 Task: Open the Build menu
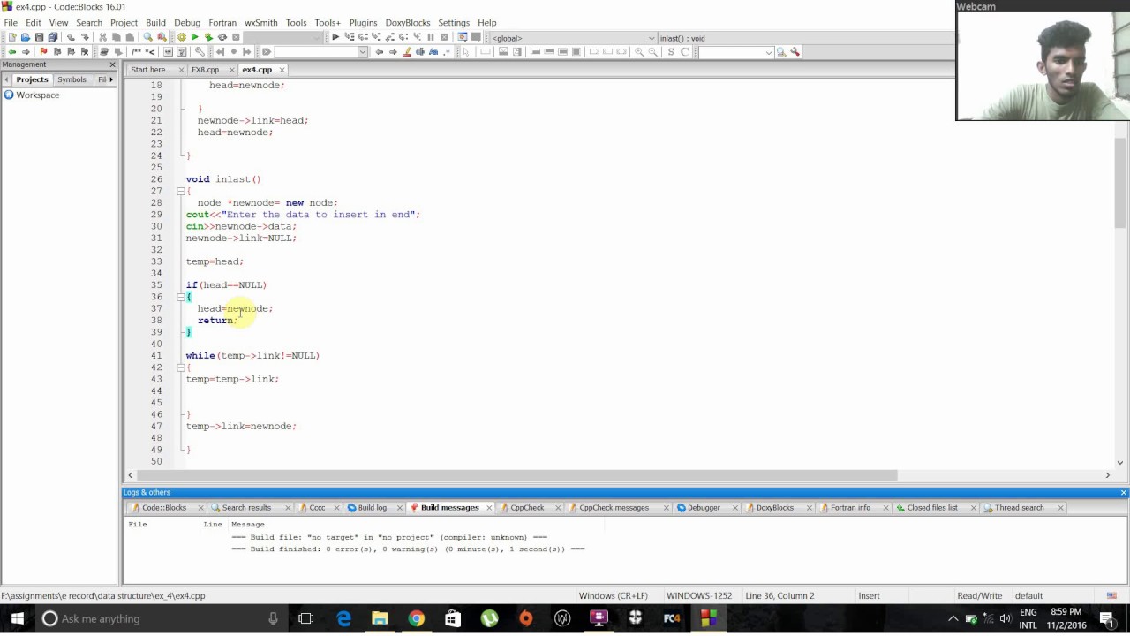coord(155,22)
